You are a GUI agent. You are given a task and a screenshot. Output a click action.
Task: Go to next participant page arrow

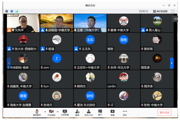172,63
